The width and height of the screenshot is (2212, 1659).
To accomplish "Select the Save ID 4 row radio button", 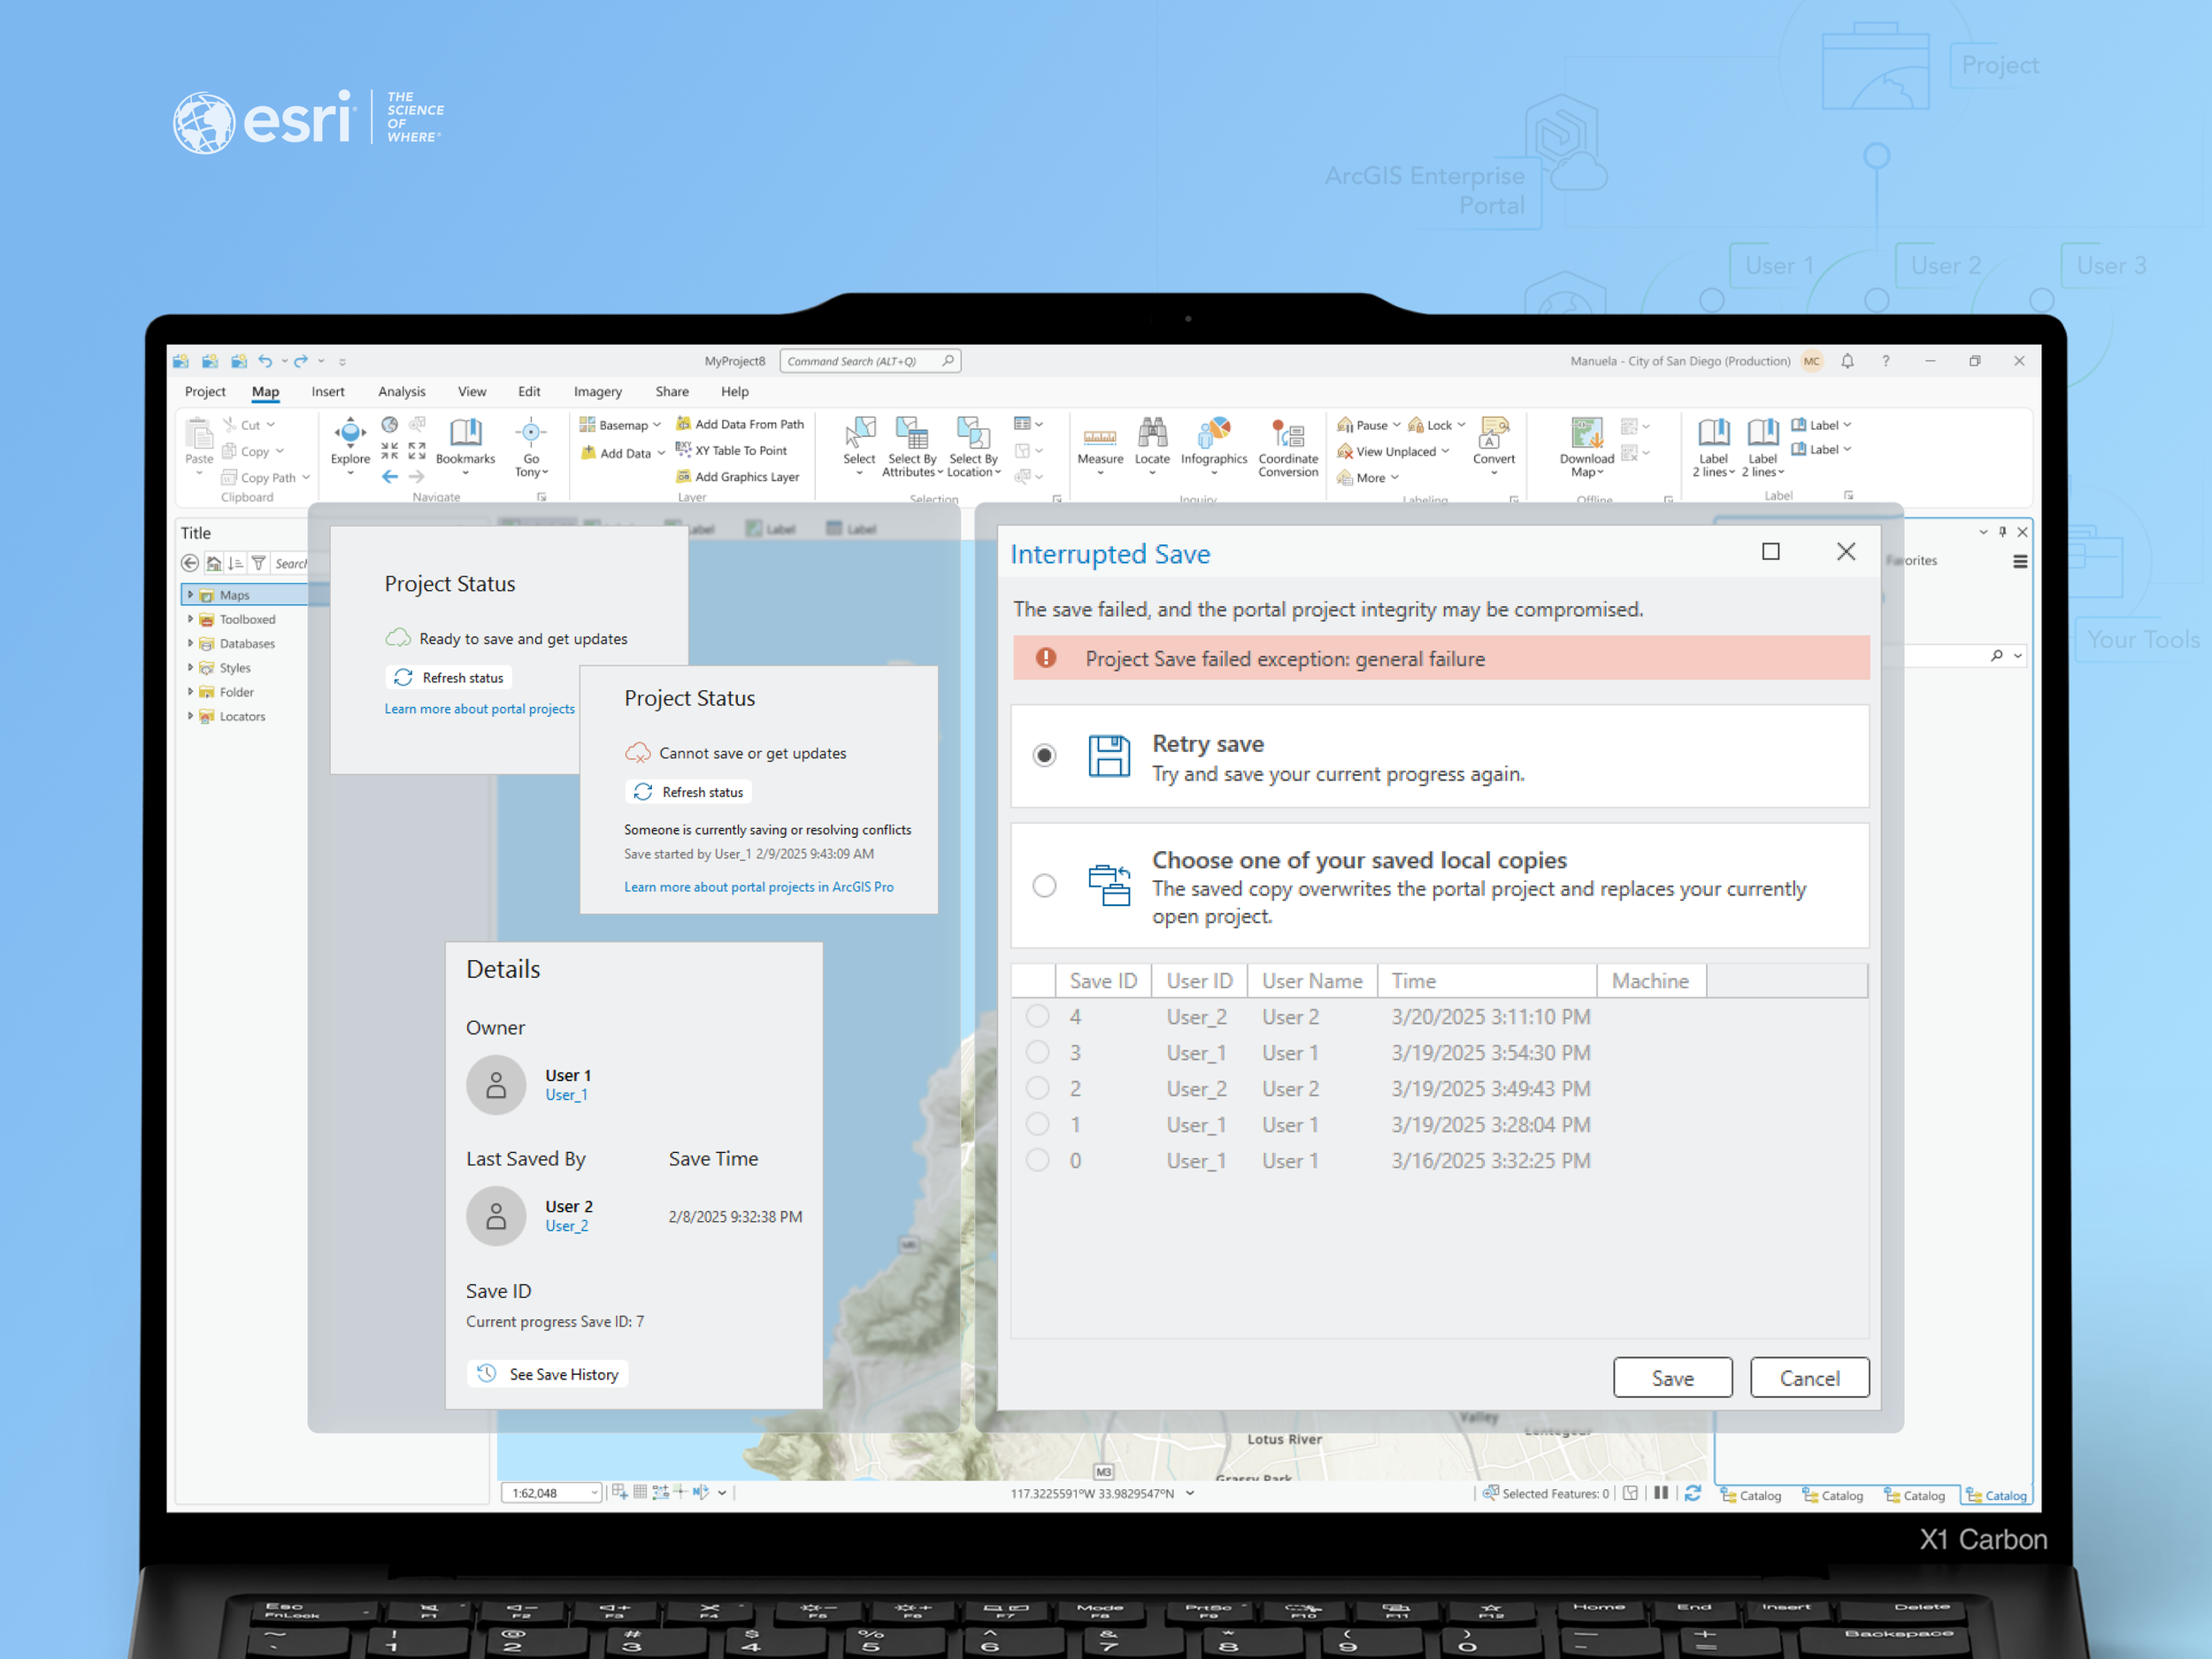I will 1038,1016.
